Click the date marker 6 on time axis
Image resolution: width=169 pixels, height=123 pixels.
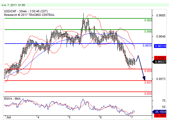tap(101, 117)
